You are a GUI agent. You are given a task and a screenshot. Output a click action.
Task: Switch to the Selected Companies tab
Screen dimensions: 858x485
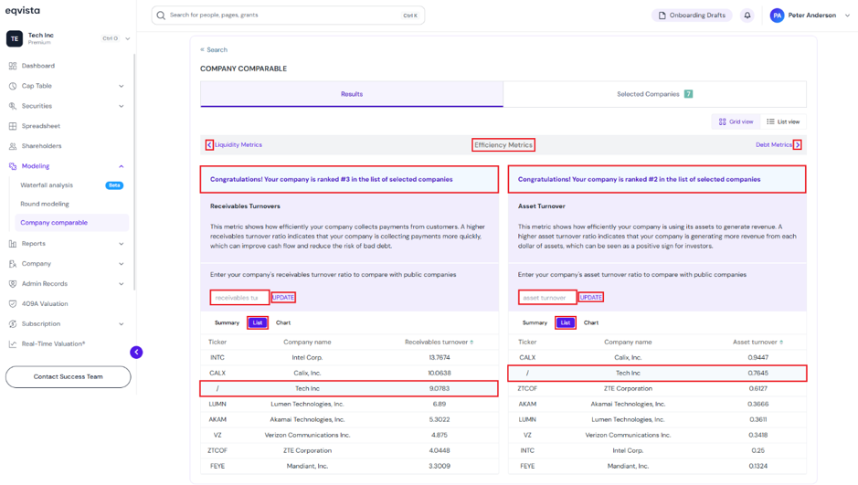pos(654,94)
